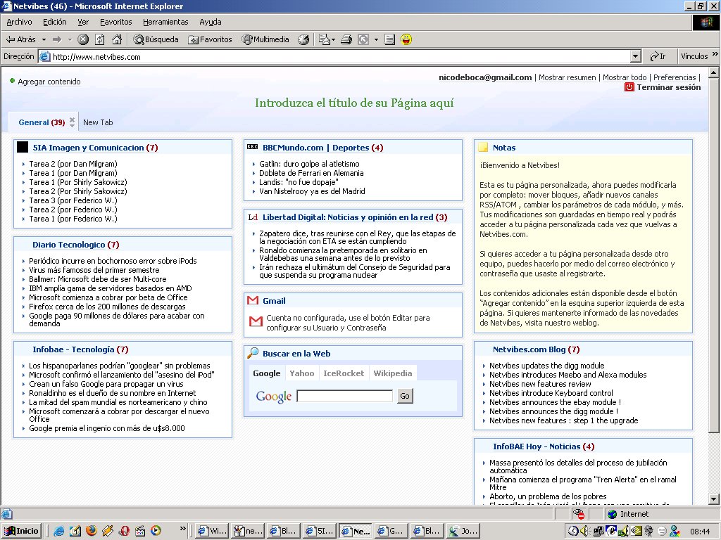Viewport: 721px width, 540px height.
Task: Switch to the Jo... taskbar window
Action: pos(463,531)
